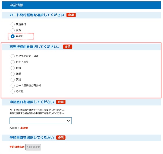163x154 pixels.
Task: Select カード返納後の再交付 option
Action: coord(12,86)
